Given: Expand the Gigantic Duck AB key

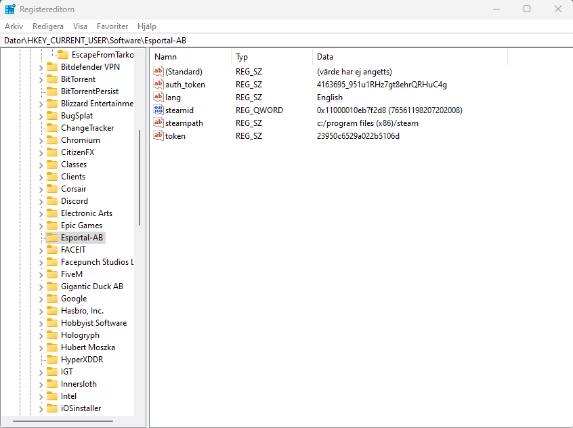Looking at the screenshot, I should pos(41,287).
